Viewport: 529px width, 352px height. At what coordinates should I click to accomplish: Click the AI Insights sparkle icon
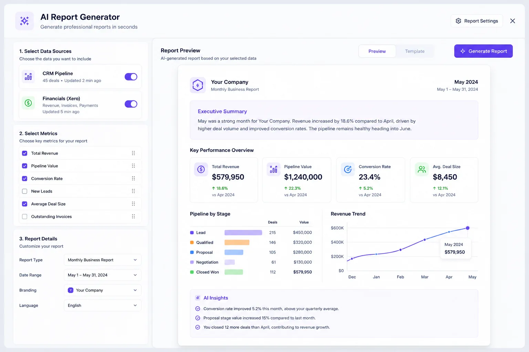click(198, 298)
